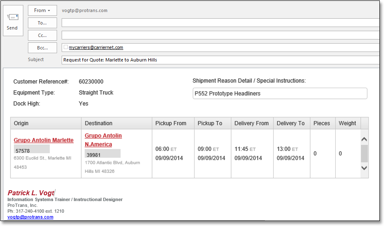Click the Weight column header
The width and height of the screenshot is (384, 226).
[348, 123]
